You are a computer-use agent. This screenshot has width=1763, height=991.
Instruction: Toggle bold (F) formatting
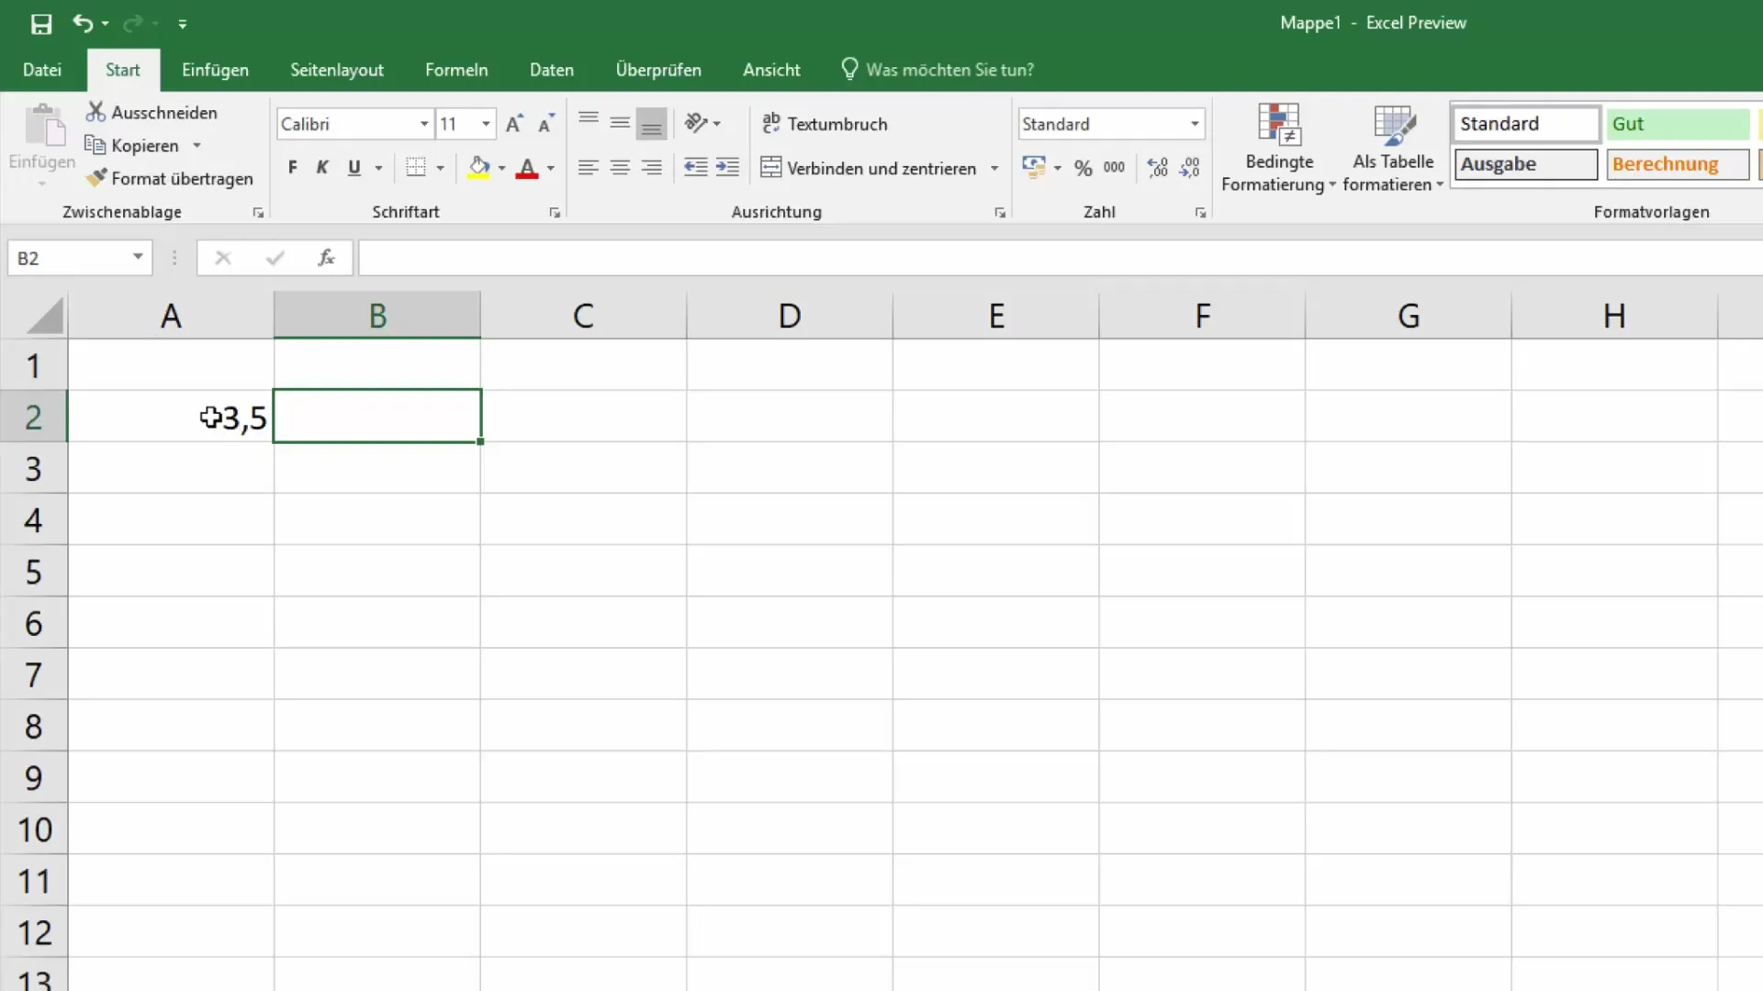tap(292, 168)
